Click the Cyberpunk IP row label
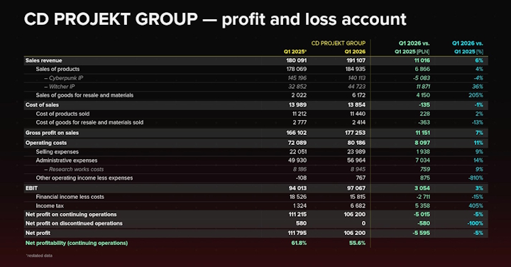This screenshot has width=511, height=267. [64, 78]
